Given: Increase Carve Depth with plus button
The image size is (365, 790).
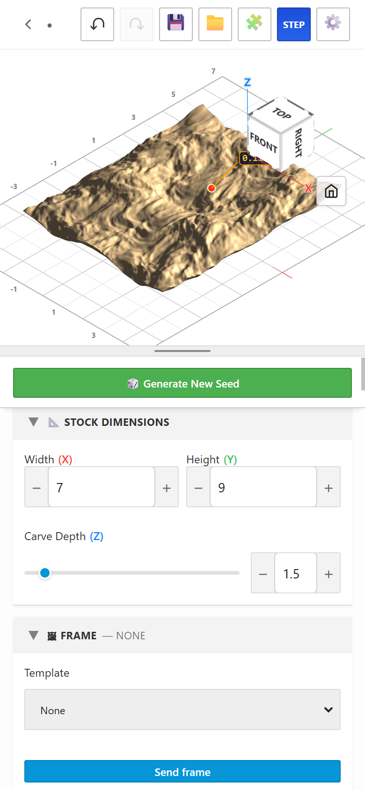Looking at the screenshot, I should pyautogui.click(x=328, y=573).
